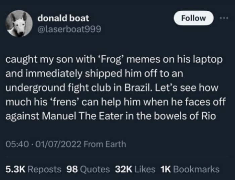The image size is (235, 180).
Task: Click the 1K Bookmarks count
Action: coord(190,169)
